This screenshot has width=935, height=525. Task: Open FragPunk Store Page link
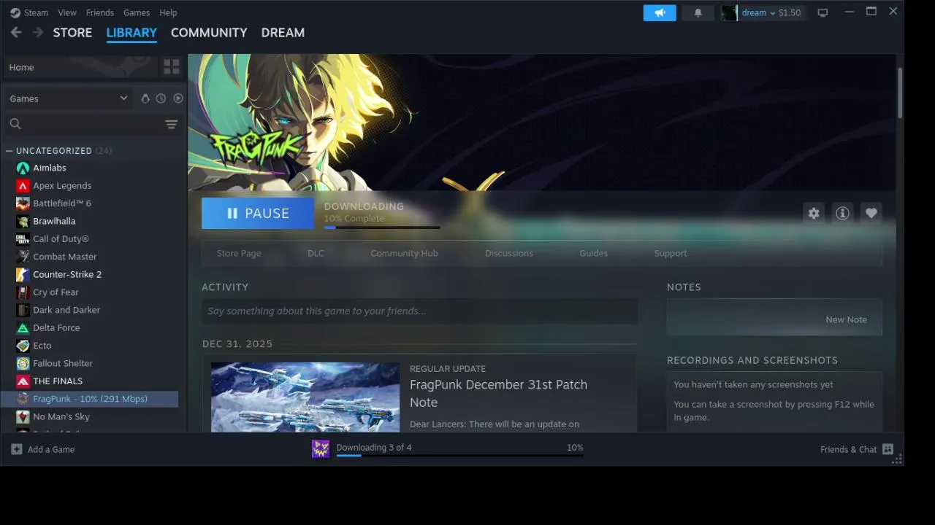(x=239, y=253)
